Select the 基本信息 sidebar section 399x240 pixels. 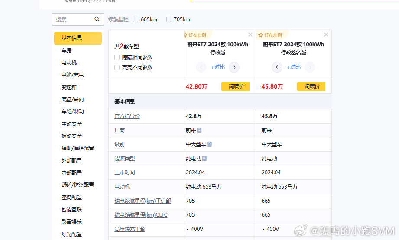78,38
